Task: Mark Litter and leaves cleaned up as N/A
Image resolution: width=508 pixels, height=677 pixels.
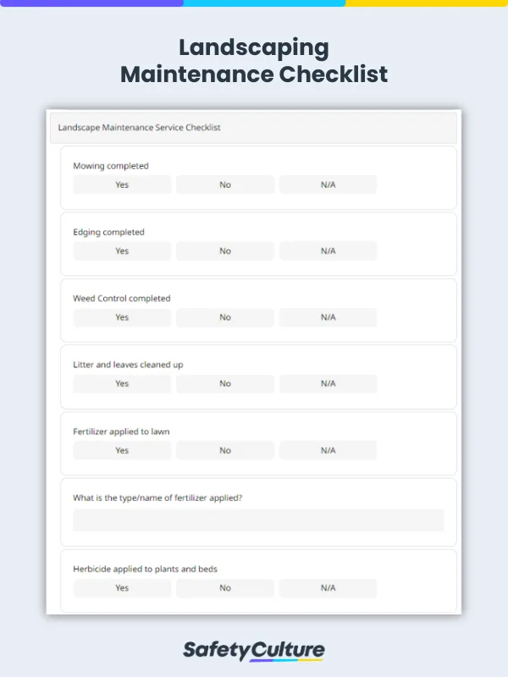Action: click(328, 383)
